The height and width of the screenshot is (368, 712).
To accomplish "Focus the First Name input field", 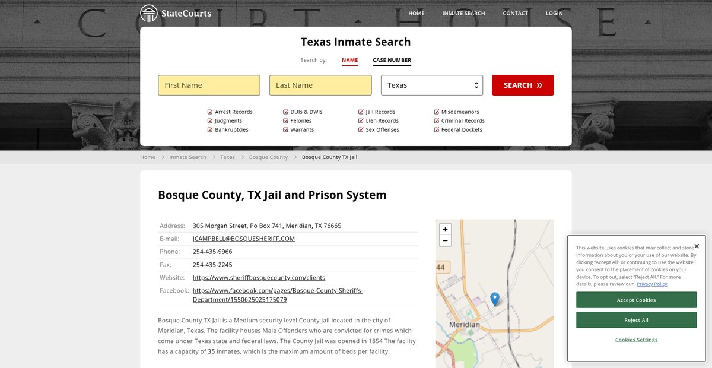I will pyautogui.click(x=209, y=85).
